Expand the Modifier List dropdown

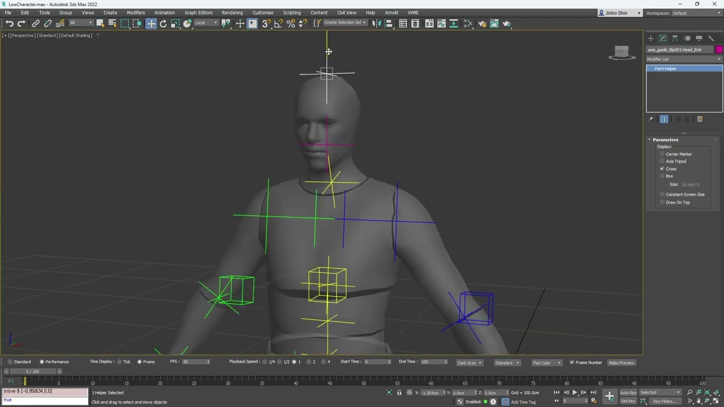tap(684, 59)
